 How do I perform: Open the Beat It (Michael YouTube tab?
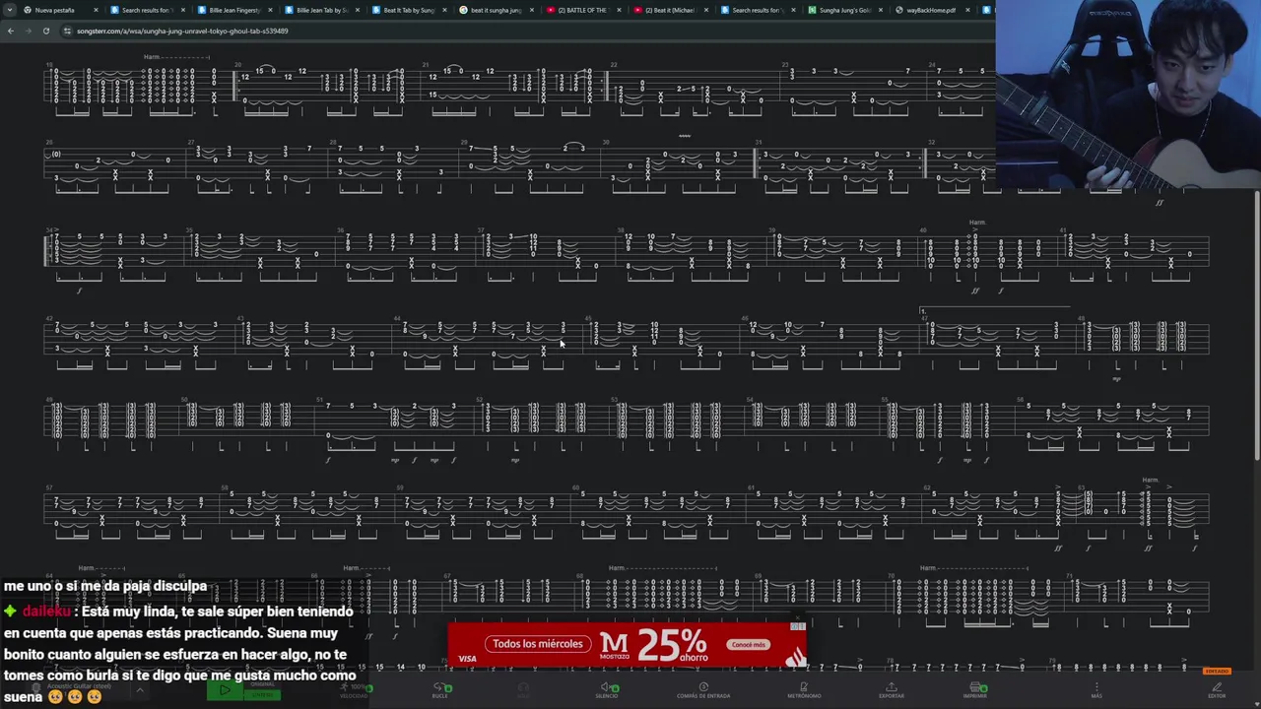tap(670, 10)
